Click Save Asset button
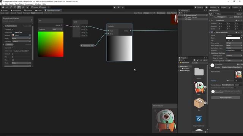 (x=5, y=13)
